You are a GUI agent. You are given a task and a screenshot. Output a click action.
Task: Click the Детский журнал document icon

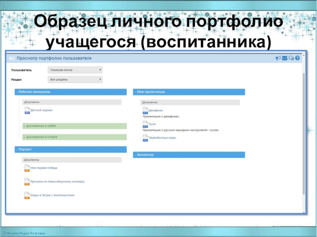tap(27, 111)
